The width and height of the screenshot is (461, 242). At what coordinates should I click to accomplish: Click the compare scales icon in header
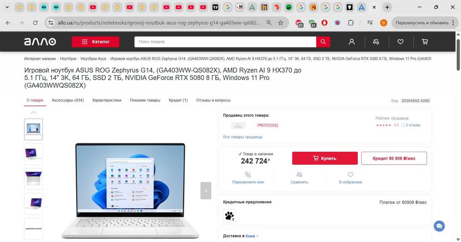point(376,42)
